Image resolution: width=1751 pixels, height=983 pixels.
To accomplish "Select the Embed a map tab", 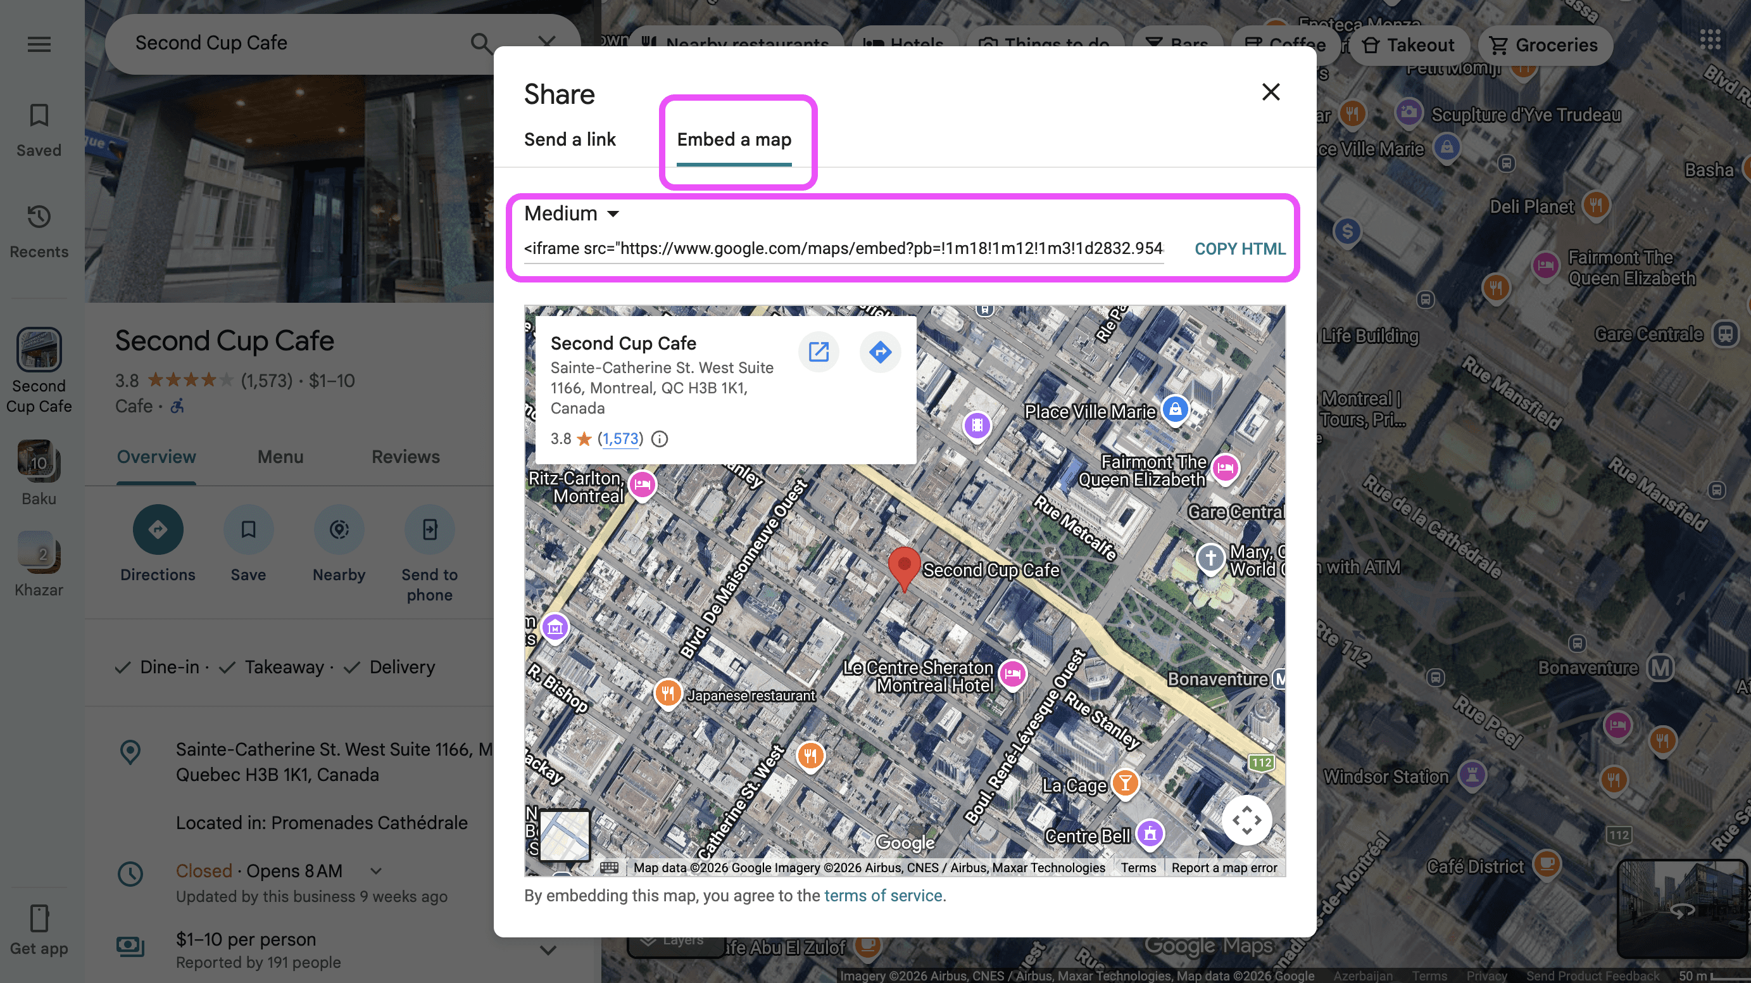I will 734,139.
